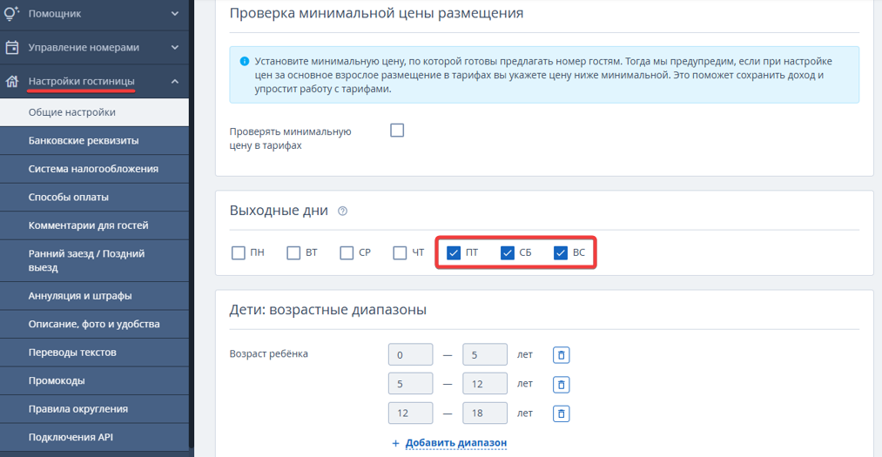Click the sidebar vertical scrollbar
Screen dimensions: 882x457
pos(192,225)
